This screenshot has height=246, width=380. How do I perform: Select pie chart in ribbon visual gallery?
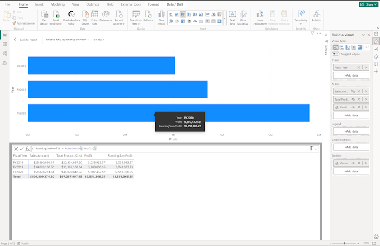tap(171, 21)
